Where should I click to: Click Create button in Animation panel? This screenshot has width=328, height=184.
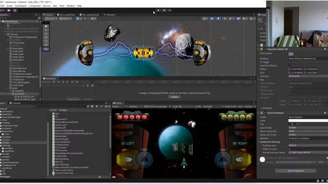click(174, 97)
